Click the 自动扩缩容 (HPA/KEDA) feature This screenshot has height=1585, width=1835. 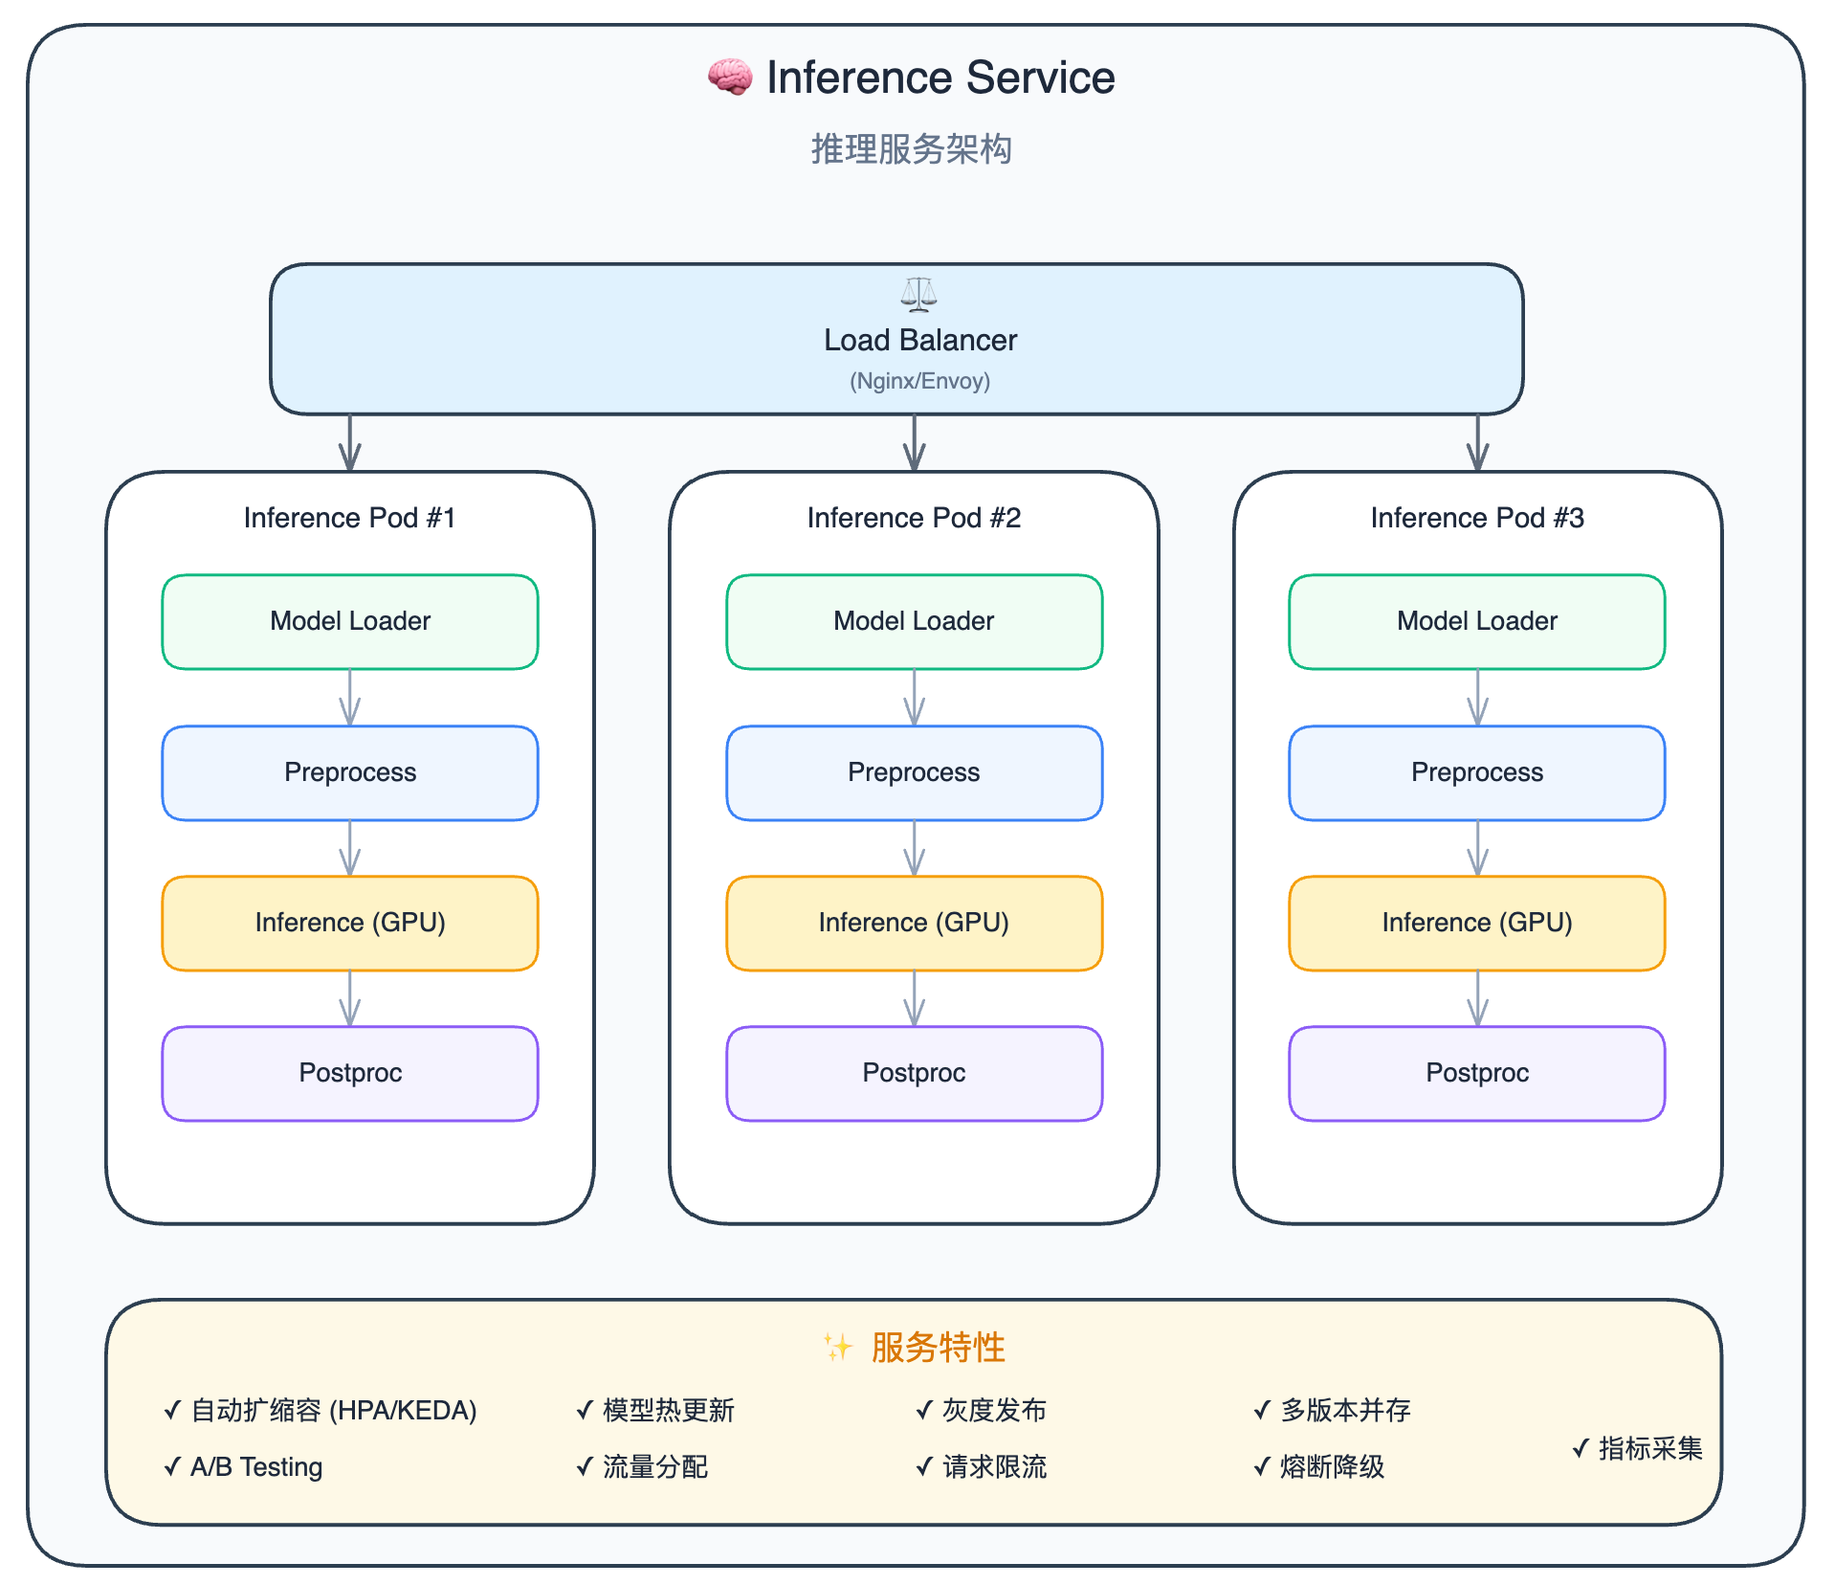pyautogui.click(x=321, y=1410)
